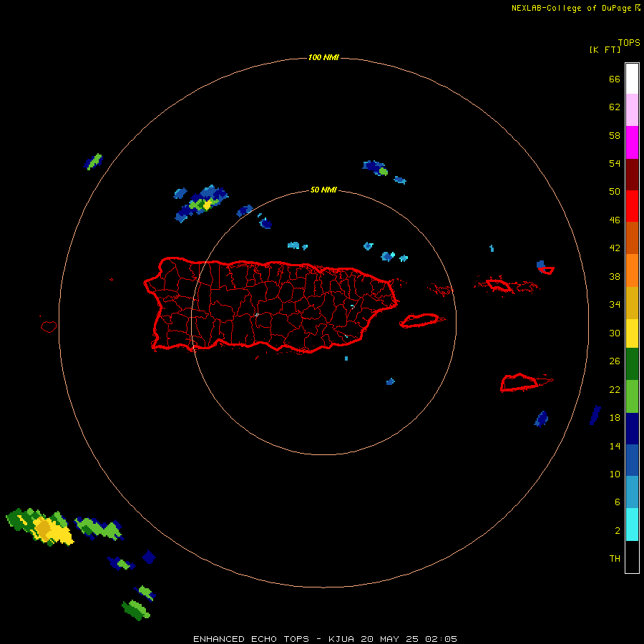Click the 'TOPS' legend heading
Viewport: 644px width, 644px height.
point(629,43)
